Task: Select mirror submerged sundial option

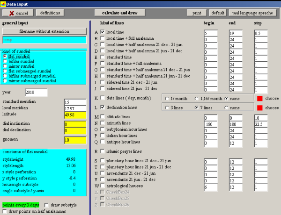Action: coord(5,81)
